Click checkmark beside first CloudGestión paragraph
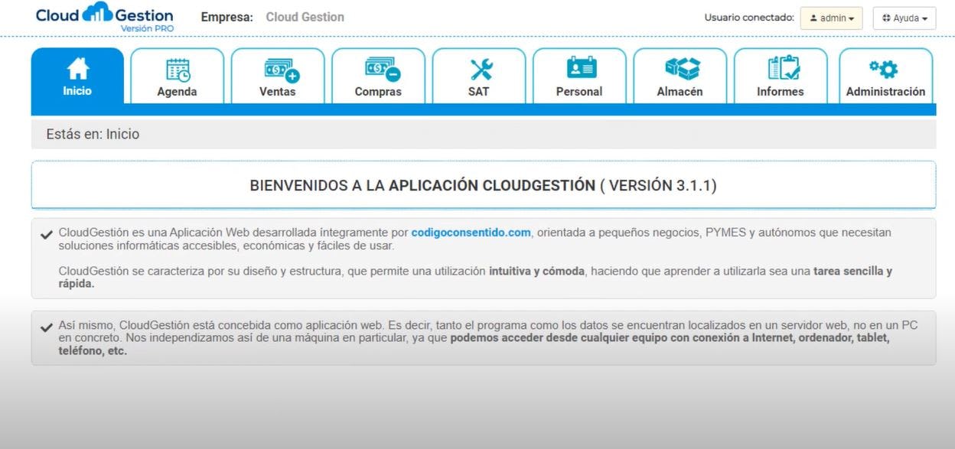Screen dimensions: 955x449 tap(46, 234)
